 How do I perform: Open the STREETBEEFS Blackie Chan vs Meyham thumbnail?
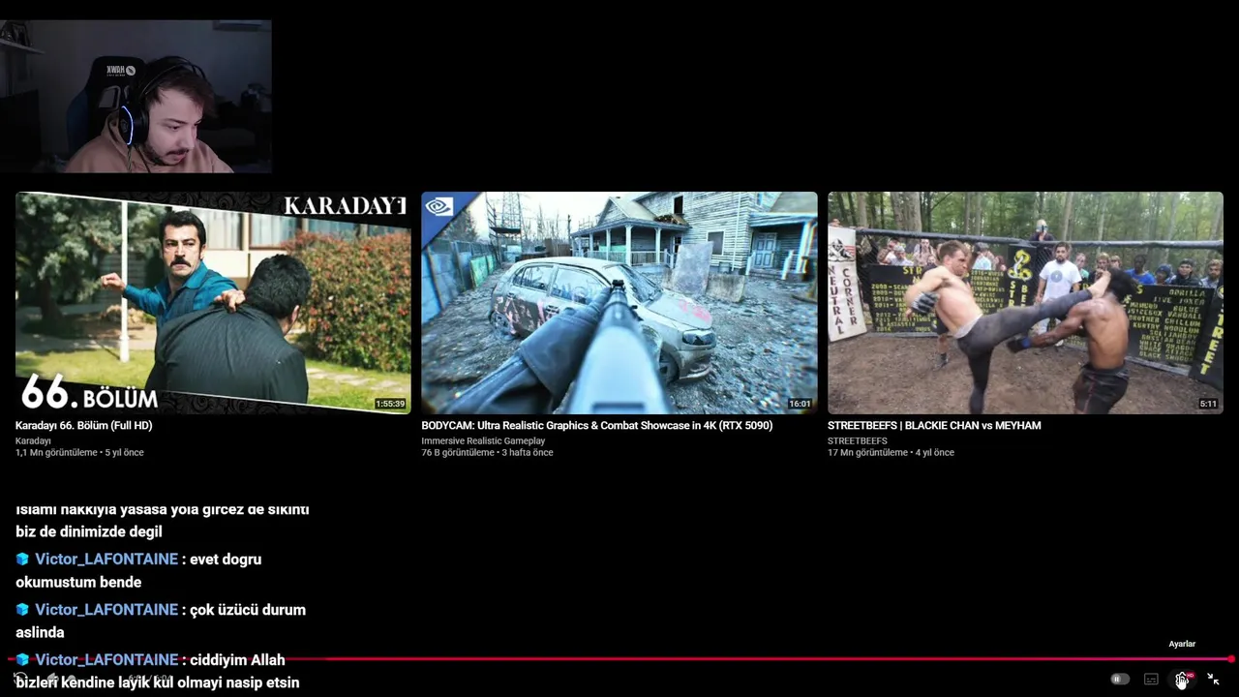(1025, 303)
